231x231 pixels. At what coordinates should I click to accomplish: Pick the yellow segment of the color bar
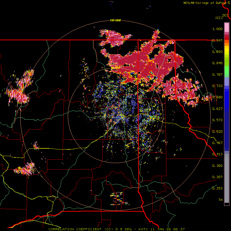point(227,50)
